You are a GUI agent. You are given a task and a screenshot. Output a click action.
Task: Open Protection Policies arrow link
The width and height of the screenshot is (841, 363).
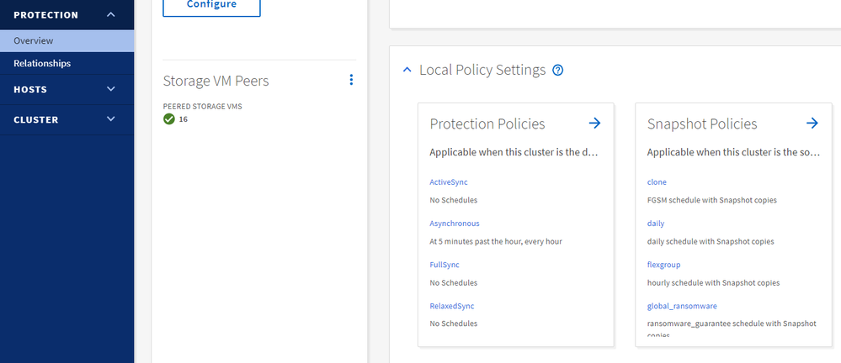pos(594,124)
